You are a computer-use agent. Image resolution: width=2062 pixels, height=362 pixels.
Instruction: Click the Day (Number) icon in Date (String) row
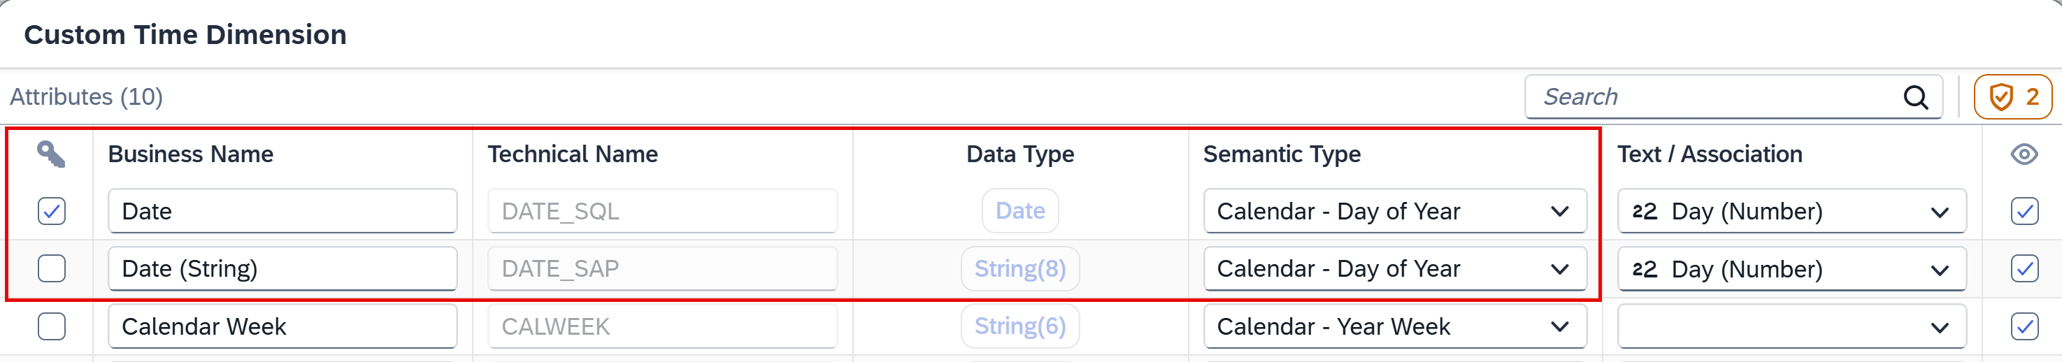tap(1644, 269)
